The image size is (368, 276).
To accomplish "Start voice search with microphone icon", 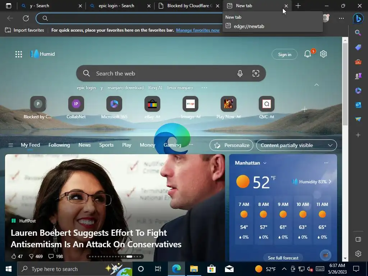I will pos(240,73).
